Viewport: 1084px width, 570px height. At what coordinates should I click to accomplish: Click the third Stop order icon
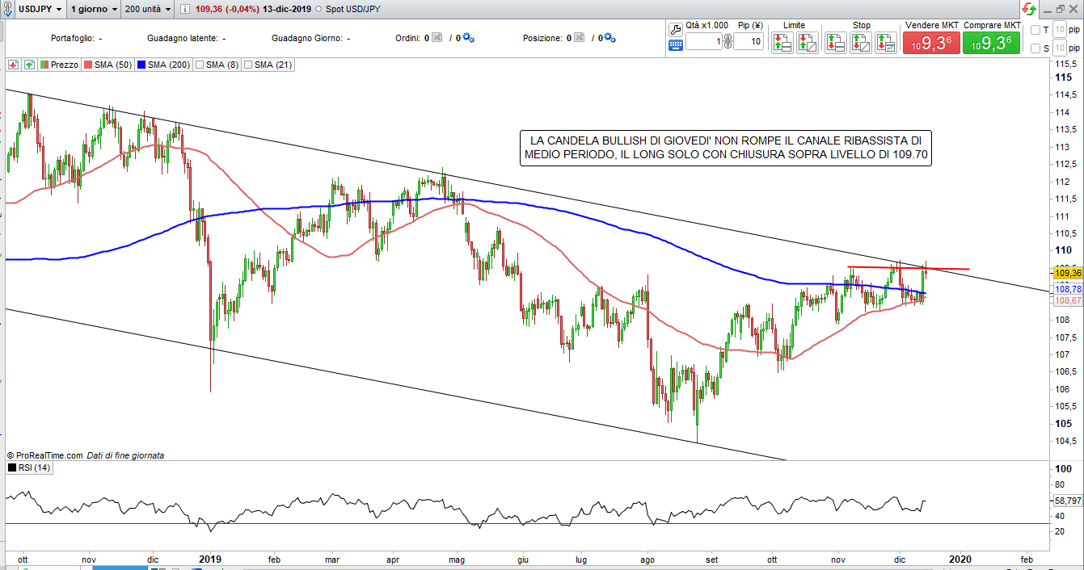[885, 43]
